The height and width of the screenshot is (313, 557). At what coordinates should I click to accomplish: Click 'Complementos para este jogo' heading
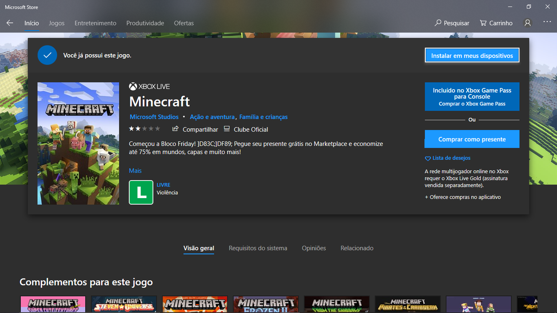(86, 282)
